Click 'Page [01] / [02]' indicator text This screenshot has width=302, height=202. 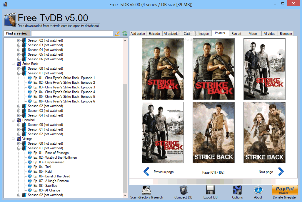213,172
